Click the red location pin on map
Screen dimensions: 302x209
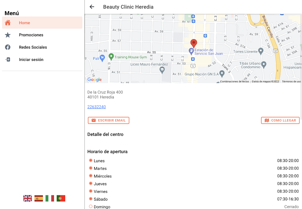(x=194, y=43)
